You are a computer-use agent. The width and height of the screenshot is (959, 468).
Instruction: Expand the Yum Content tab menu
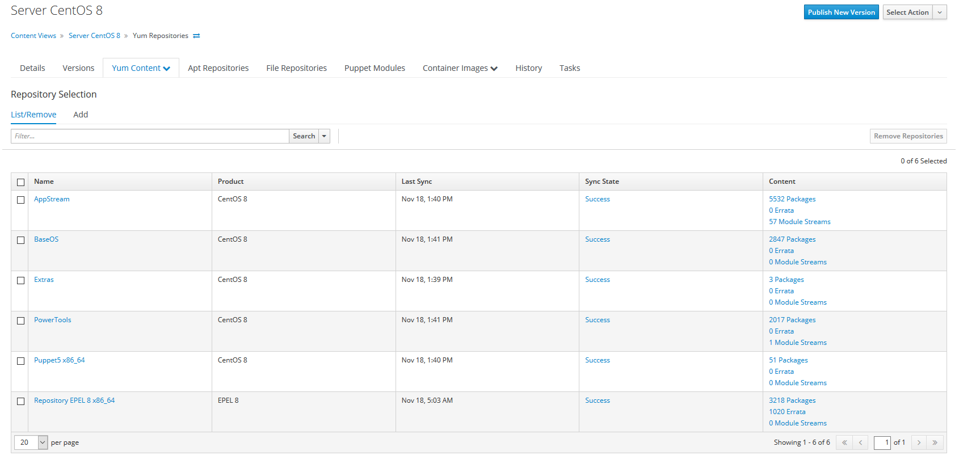click(141, 68)
